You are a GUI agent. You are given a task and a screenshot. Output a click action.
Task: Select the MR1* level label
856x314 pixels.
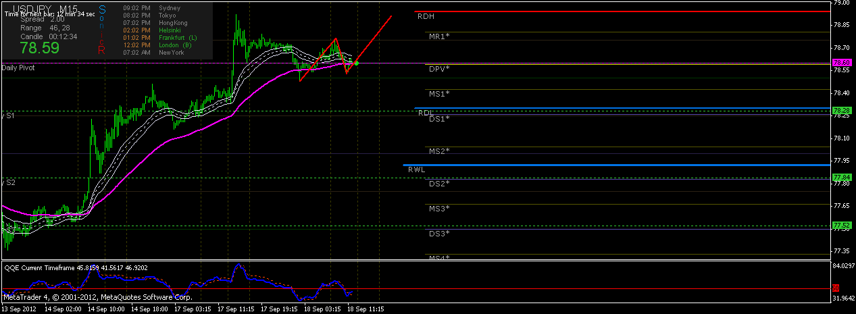tap(439, 36)
